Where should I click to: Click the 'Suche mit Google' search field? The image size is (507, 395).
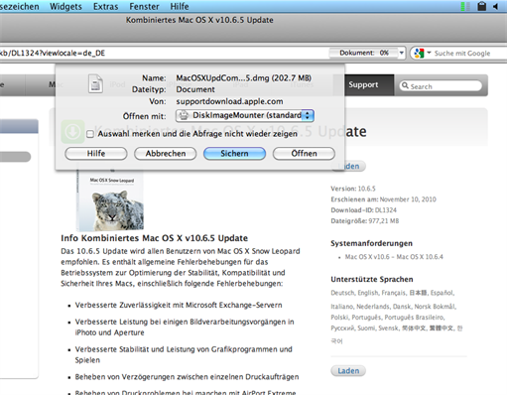coord(462,54)
